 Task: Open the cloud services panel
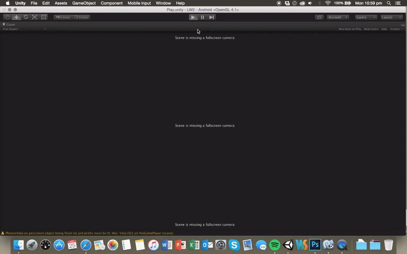[319, 17]
